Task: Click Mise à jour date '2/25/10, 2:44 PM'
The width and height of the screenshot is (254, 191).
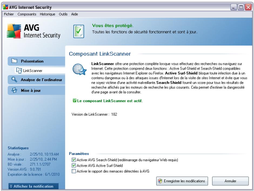Action: tap(43, 159)
